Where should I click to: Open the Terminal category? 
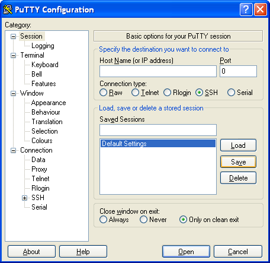click(x=33, y=55)
